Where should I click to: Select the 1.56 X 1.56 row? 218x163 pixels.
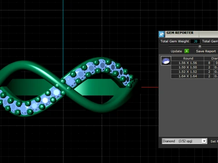tap(194, 63)
